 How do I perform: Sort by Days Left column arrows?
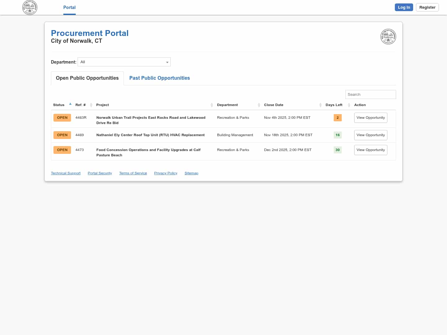[349, 105]
